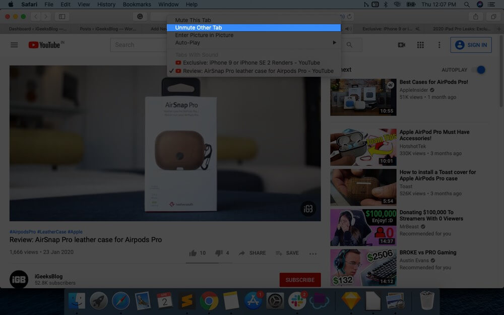Focus the YouTube Search field
The image size is (504, 315).
click(x=139, y=45)
